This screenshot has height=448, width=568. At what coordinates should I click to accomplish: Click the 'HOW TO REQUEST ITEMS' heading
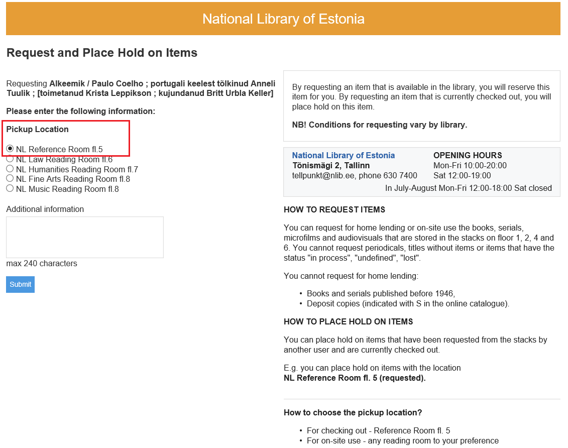point(334,210)
